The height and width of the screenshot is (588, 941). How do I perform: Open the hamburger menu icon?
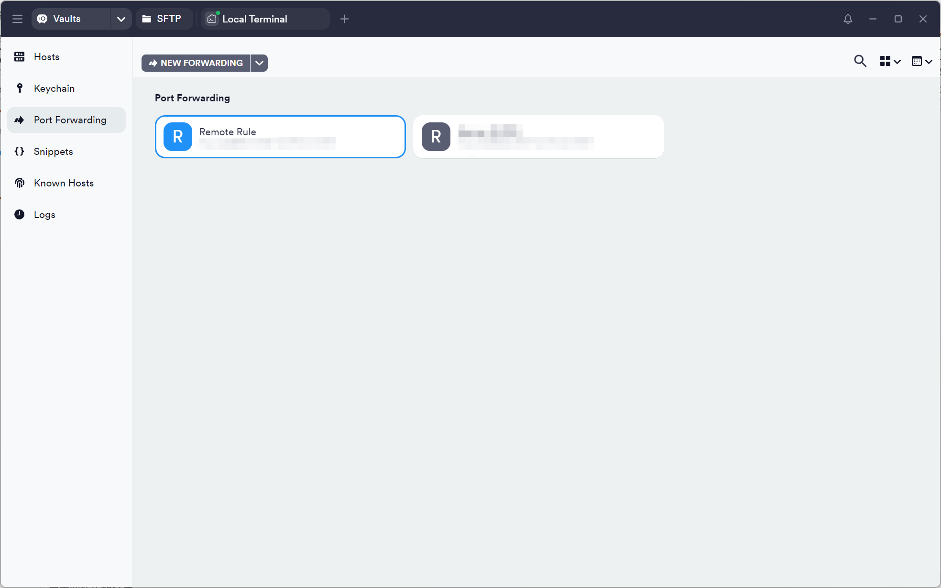[18, 19]
